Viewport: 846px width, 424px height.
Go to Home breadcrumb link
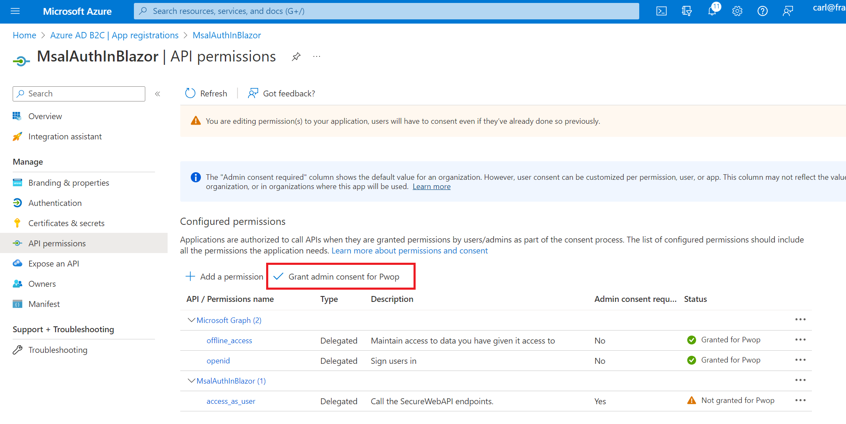tap(24, 35)
